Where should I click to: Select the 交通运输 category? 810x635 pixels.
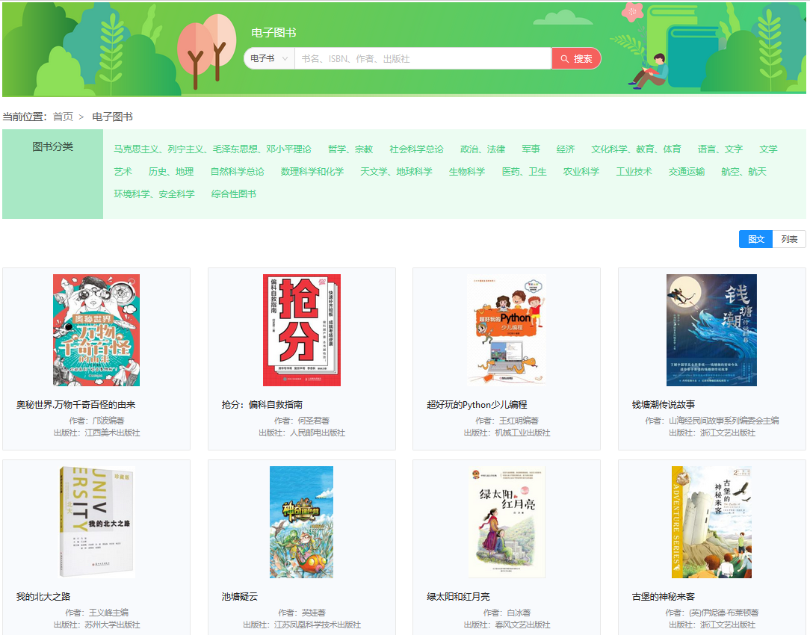pos(687,171)
